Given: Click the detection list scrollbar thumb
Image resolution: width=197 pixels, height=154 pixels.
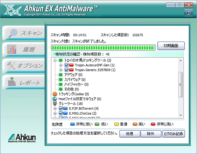Looking at the screenshot, I should tap(181, 85).
